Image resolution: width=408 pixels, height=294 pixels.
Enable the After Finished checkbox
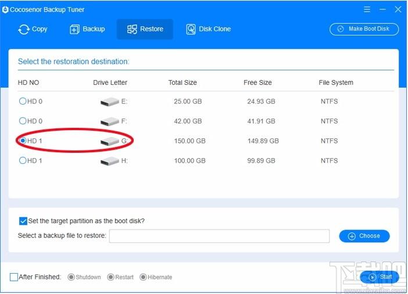click(14, 277)
